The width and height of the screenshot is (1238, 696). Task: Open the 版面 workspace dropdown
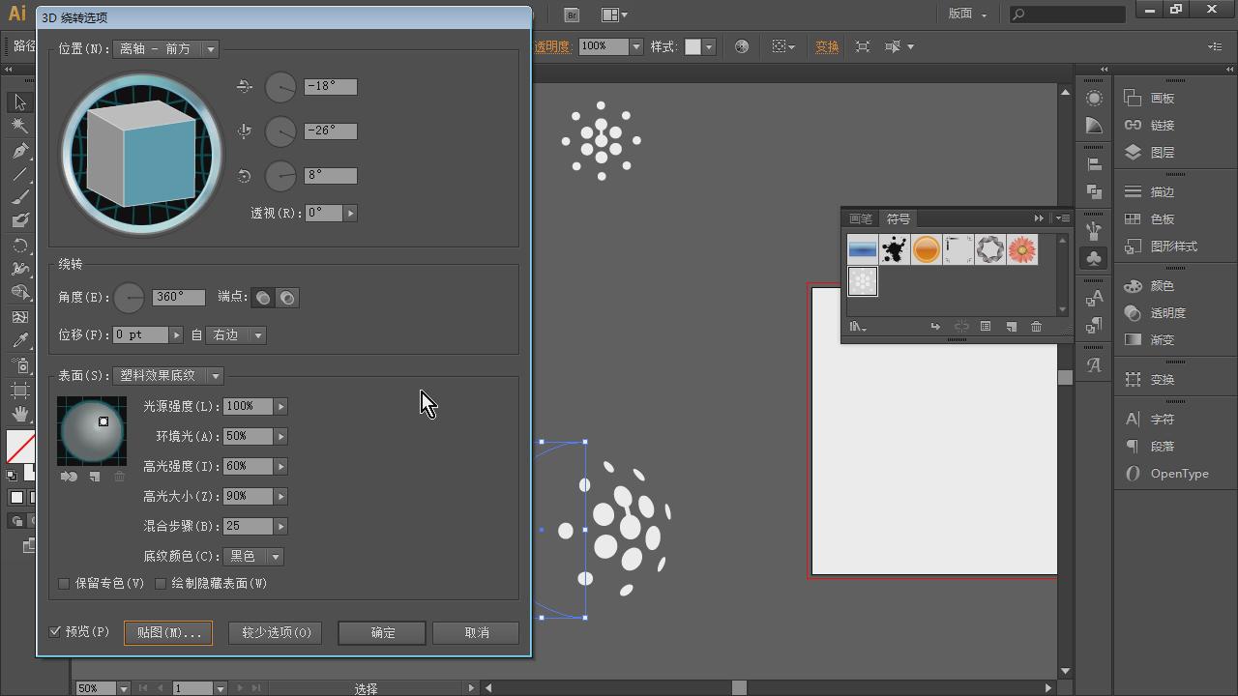967,14
